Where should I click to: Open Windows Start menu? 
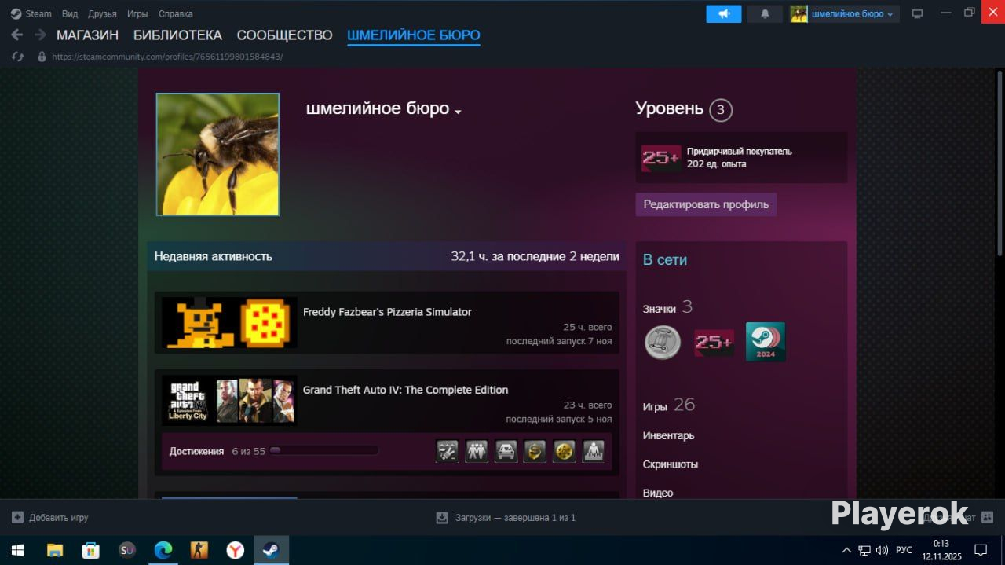(x=17, y=550)
